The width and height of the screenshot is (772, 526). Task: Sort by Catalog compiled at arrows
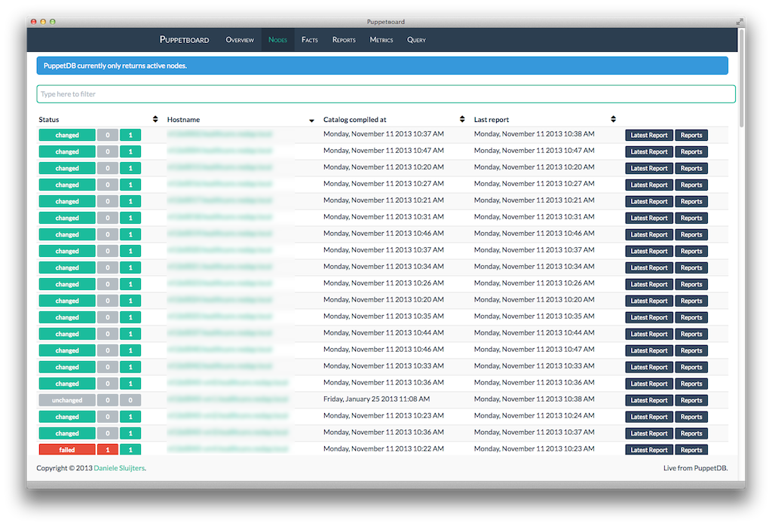pos(462,119)
